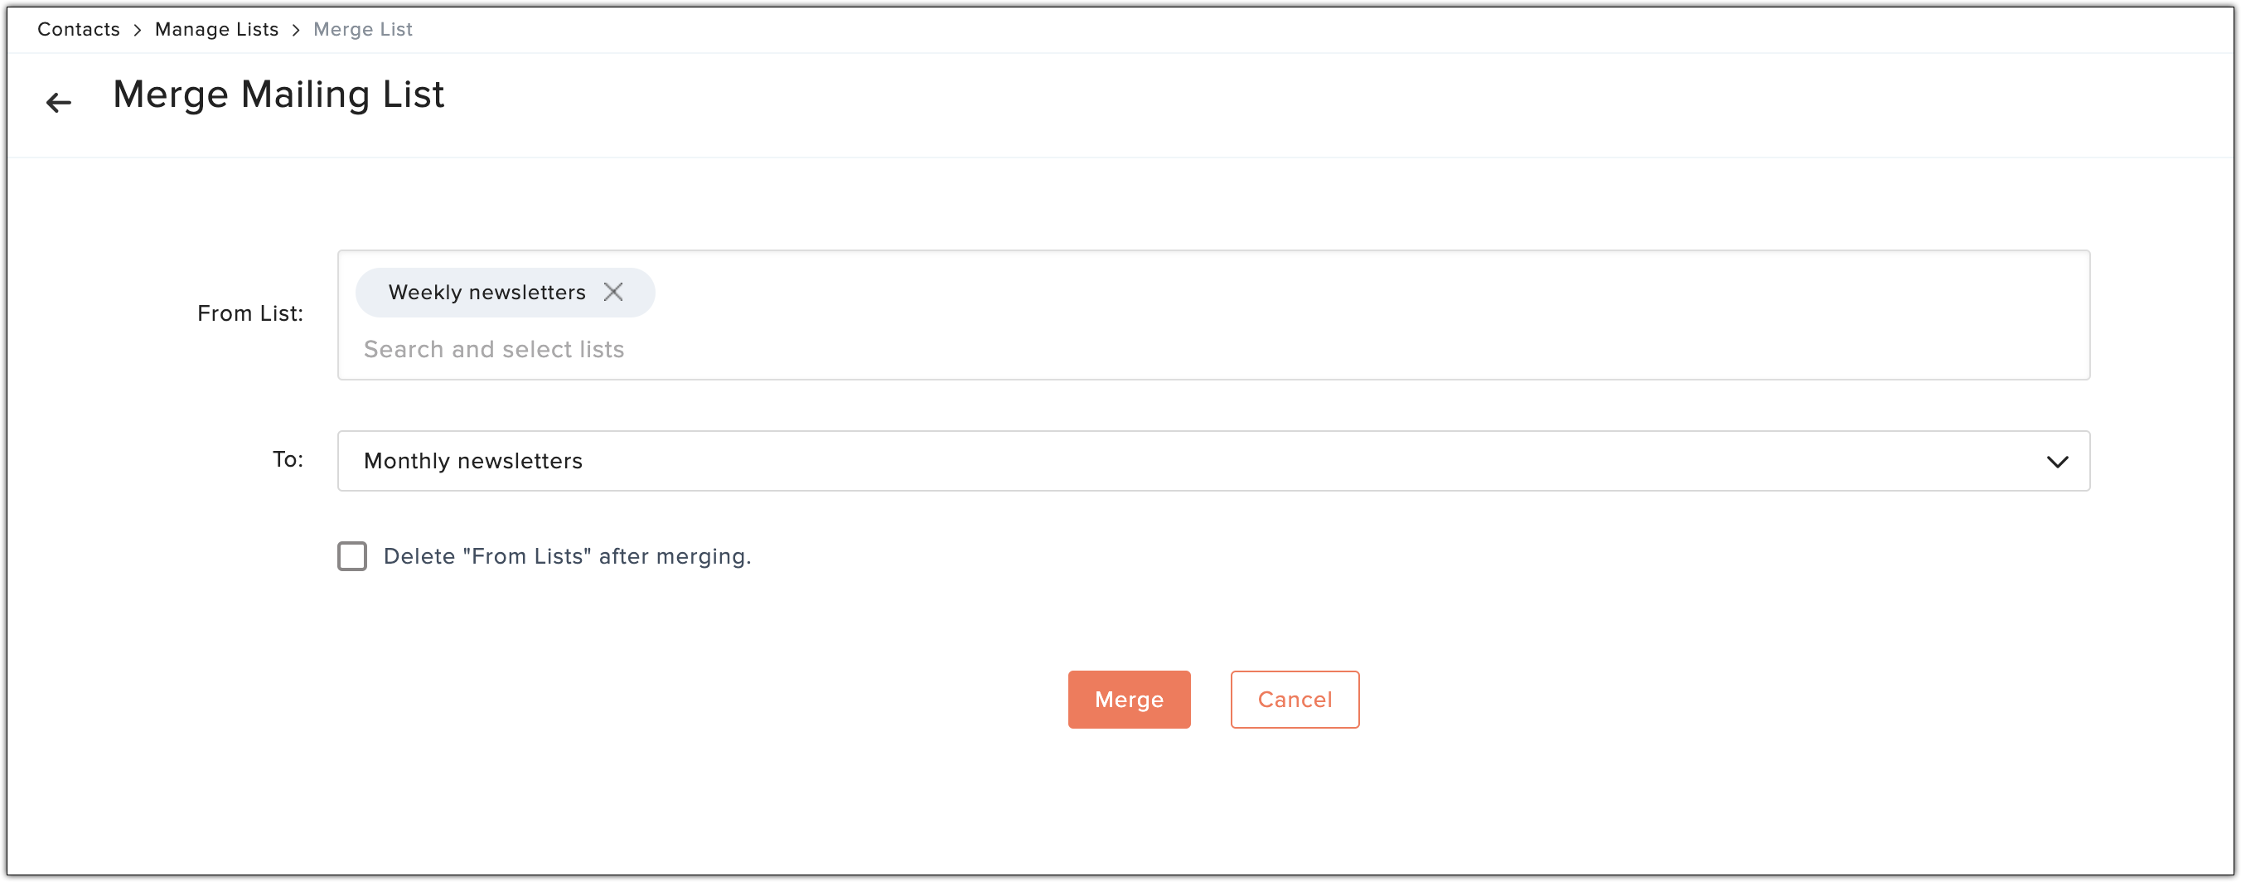Enable the Delete From Lists after merging checkbox
The height and width of the screenshot is (882, 2241).
coord(352,557)
